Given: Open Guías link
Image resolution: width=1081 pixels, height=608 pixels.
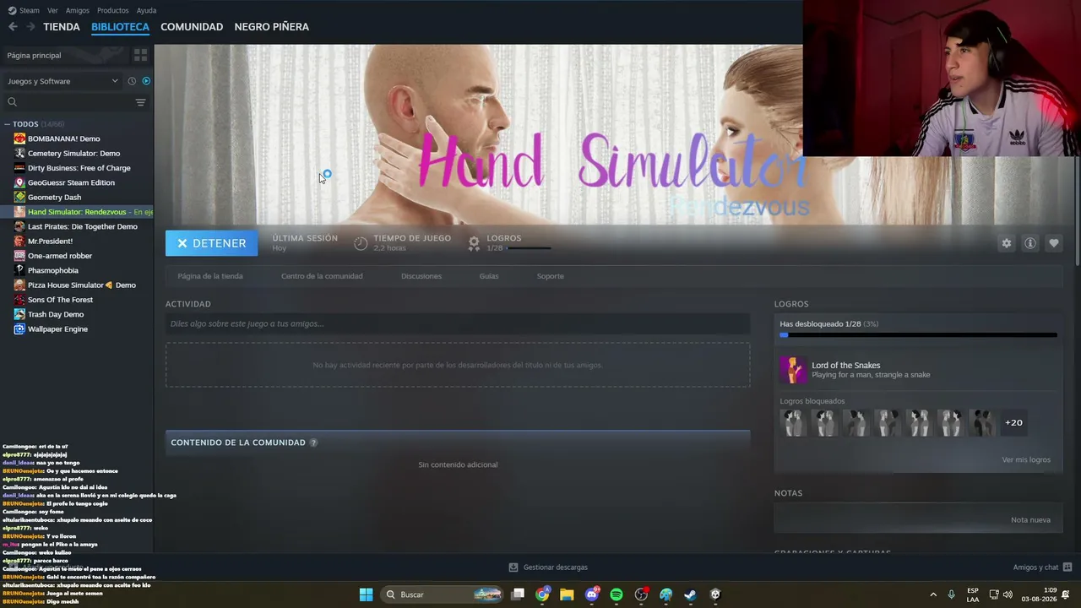Looking at the screenshot, I should [x=489, y=276].
